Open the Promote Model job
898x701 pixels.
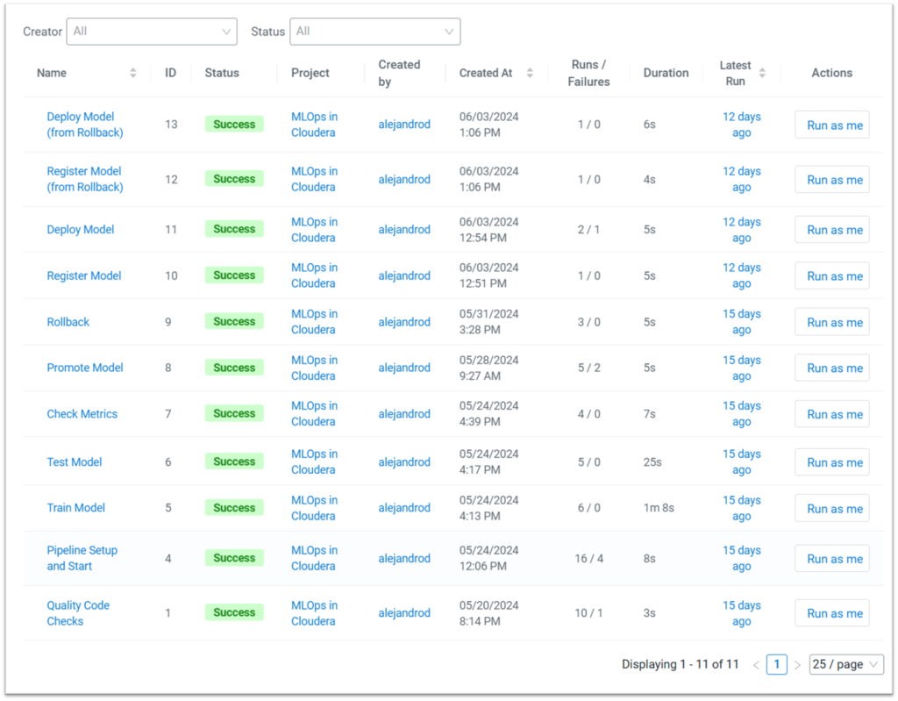(85, 368)
